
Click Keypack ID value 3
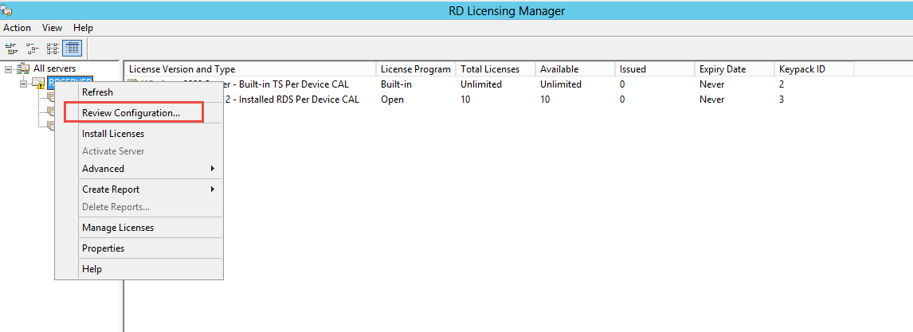pos(782,100)
